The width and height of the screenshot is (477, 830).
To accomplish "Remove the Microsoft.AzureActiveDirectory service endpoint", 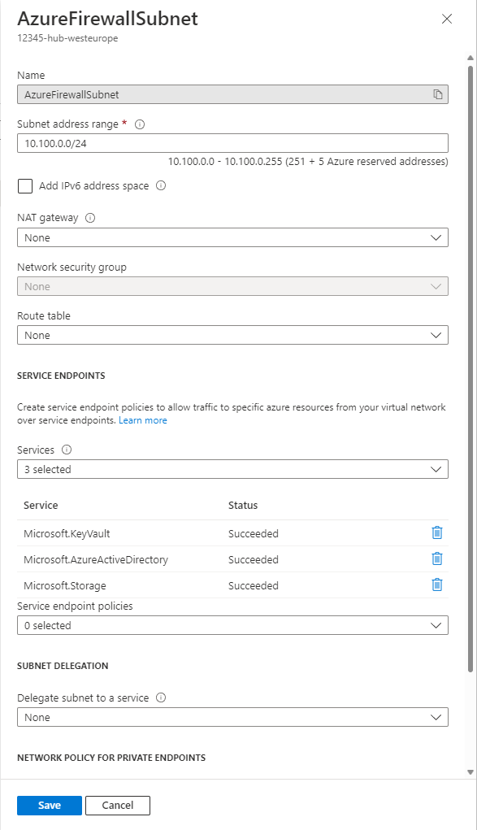I will tap(437, 558).
